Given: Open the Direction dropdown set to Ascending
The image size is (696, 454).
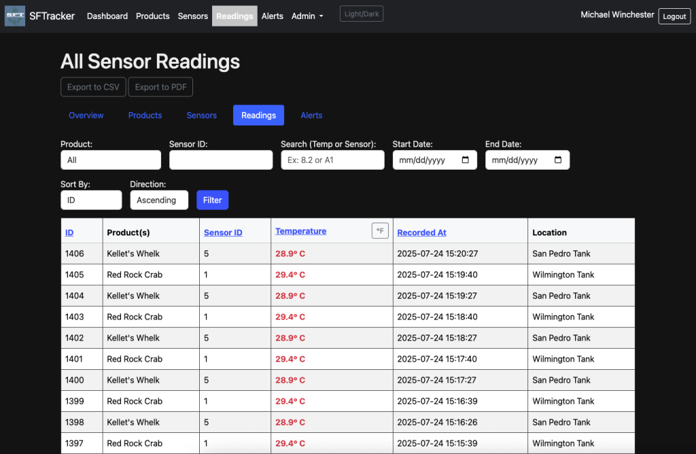Looking at the screenshot, I should (159, 200).
